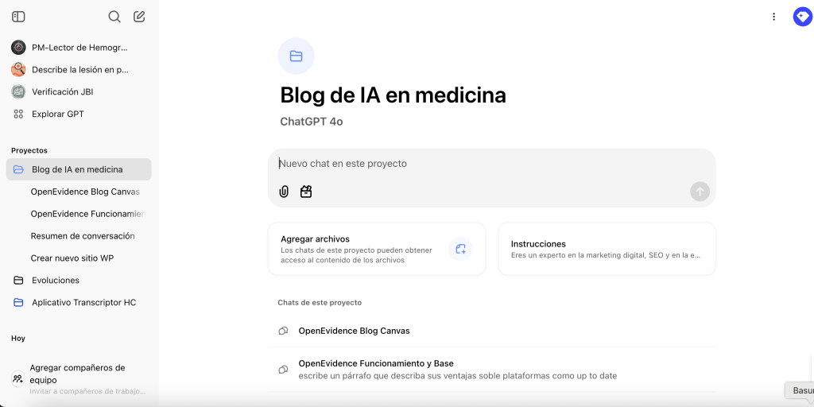Start a new chat with the compose icon

pyautogui.click(x=139, y=17)
